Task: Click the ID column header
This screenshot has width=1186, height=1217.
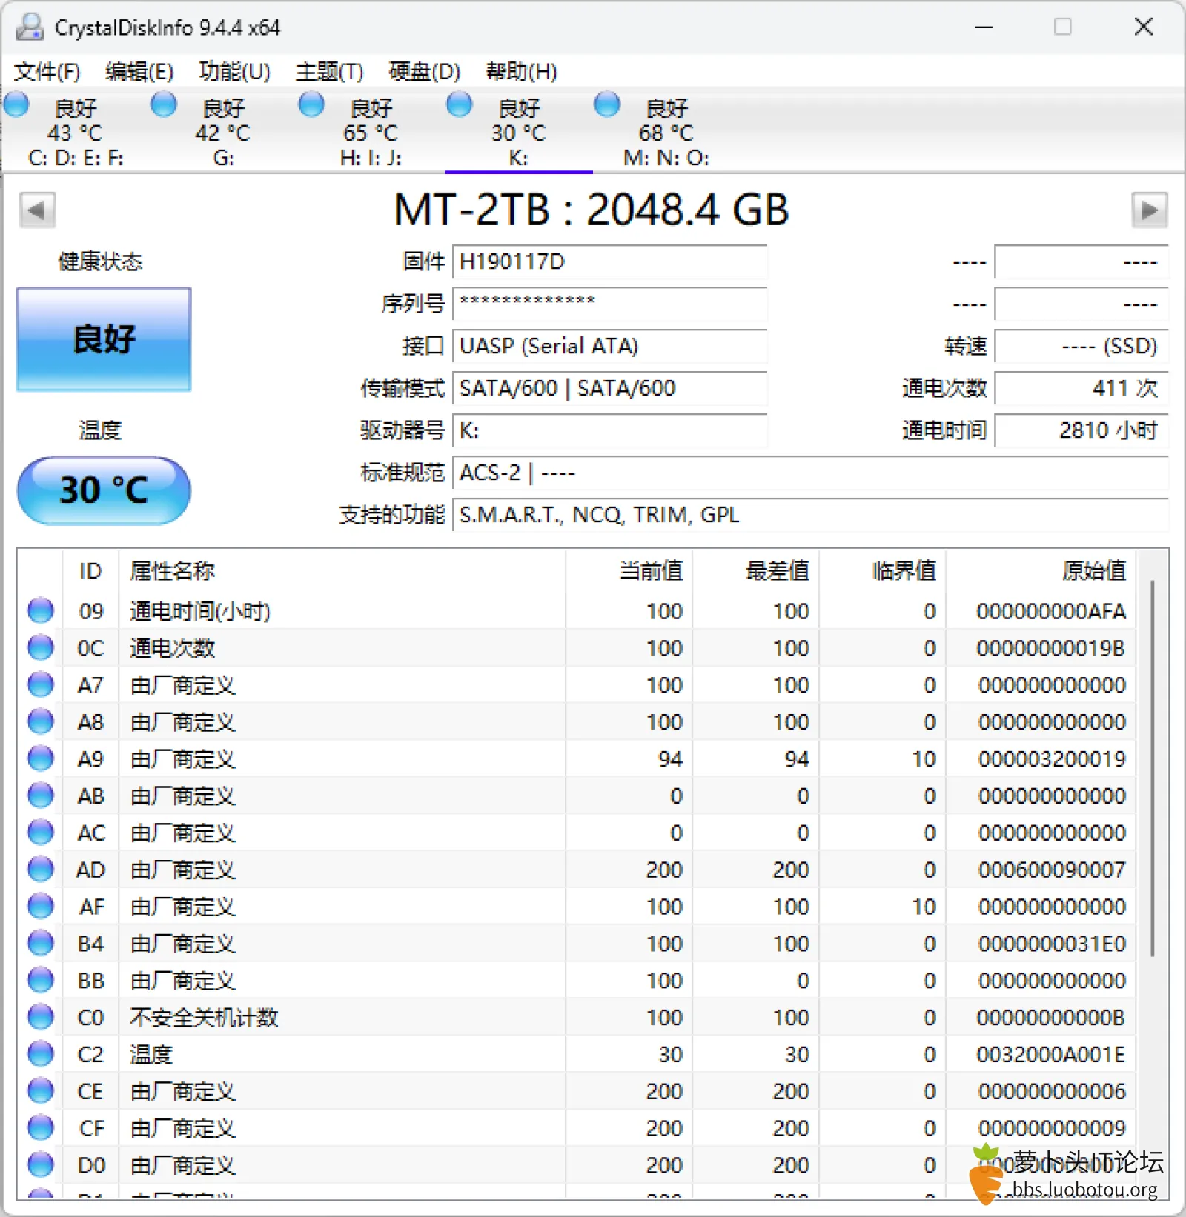Action: click(x=90, y=571)
